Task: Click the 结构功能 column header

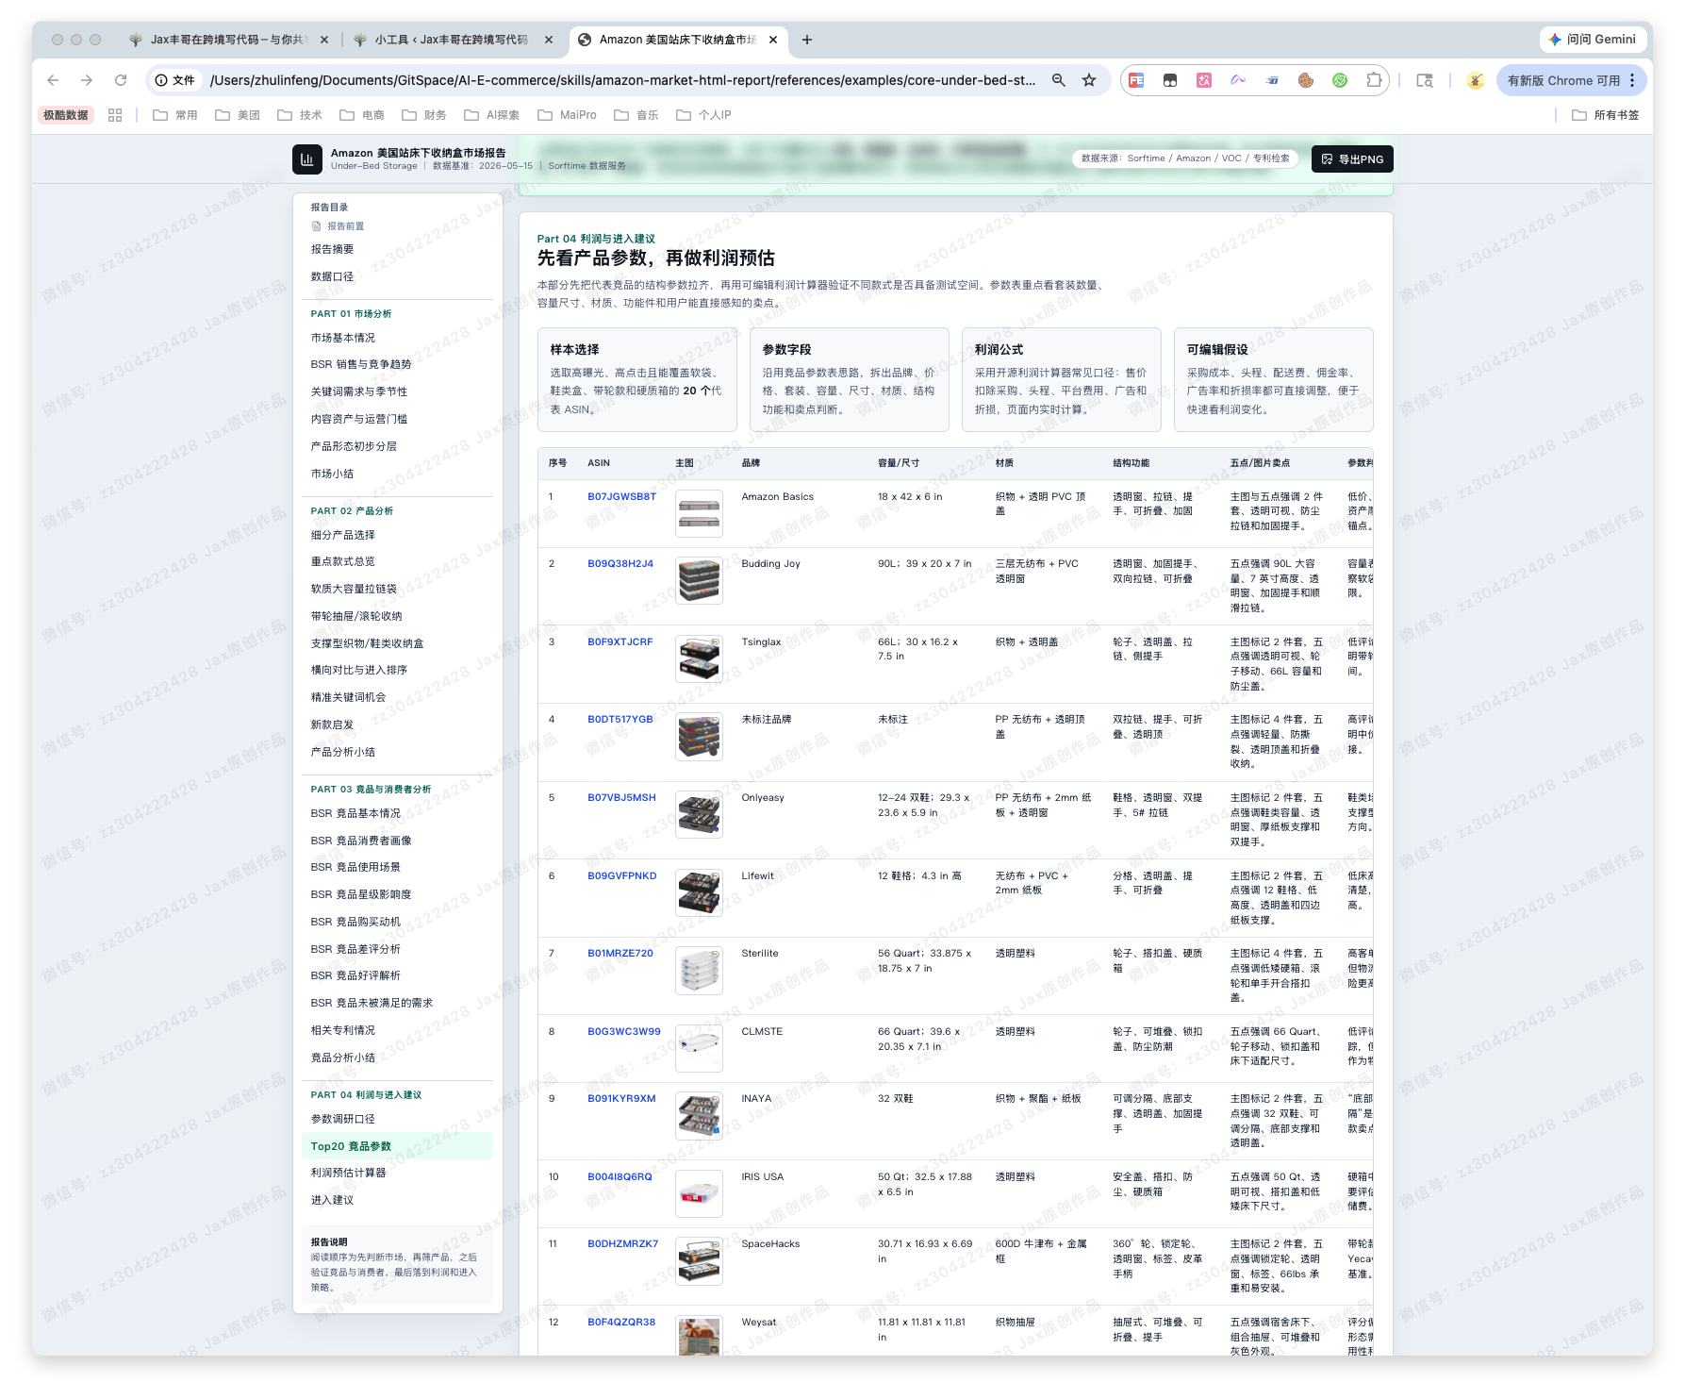Action: 1131,463
